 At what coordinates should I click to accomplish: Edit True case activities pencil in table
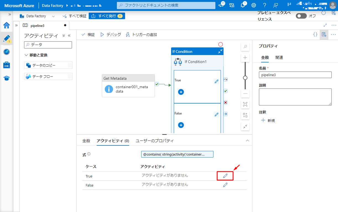click(x=225, y=176)
